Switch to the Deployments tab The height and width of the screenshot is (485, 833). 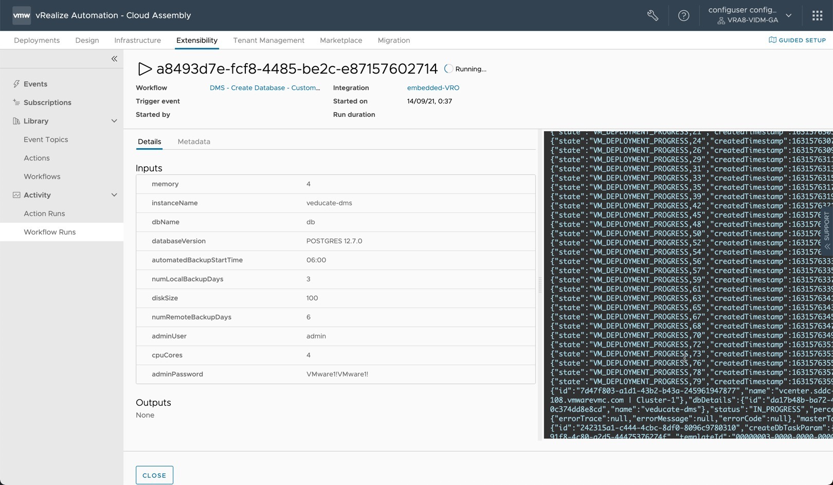point(37,40)
